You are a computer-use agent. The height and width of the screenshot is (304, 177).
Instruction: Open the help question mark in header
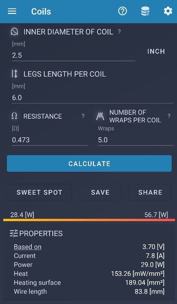pyautogui.click(x=122, y=11)
